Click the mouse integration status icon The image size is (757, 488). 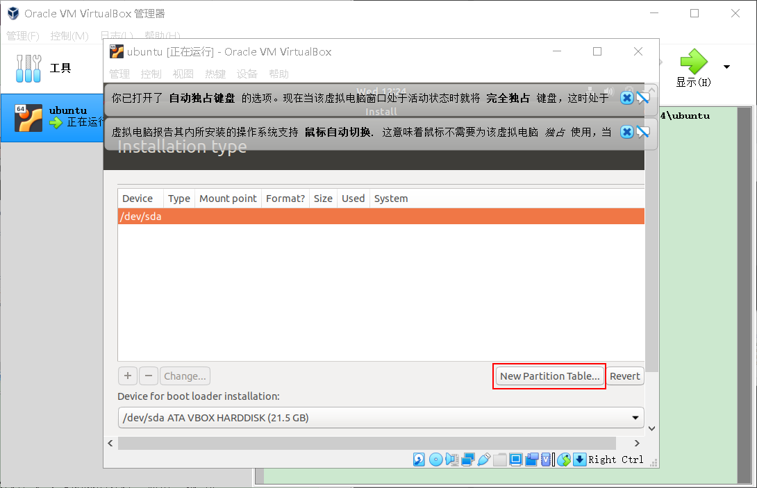point(563,460)
